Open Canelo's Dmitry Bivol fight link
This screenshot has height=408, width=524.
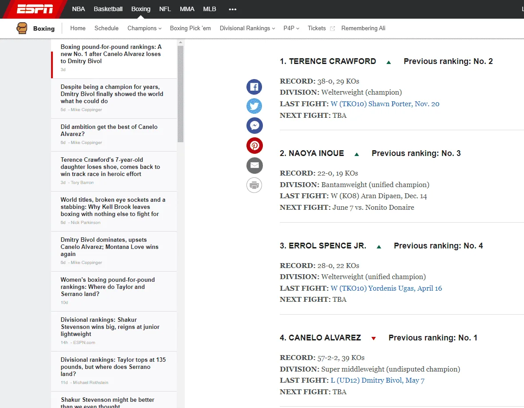point(377,380)
